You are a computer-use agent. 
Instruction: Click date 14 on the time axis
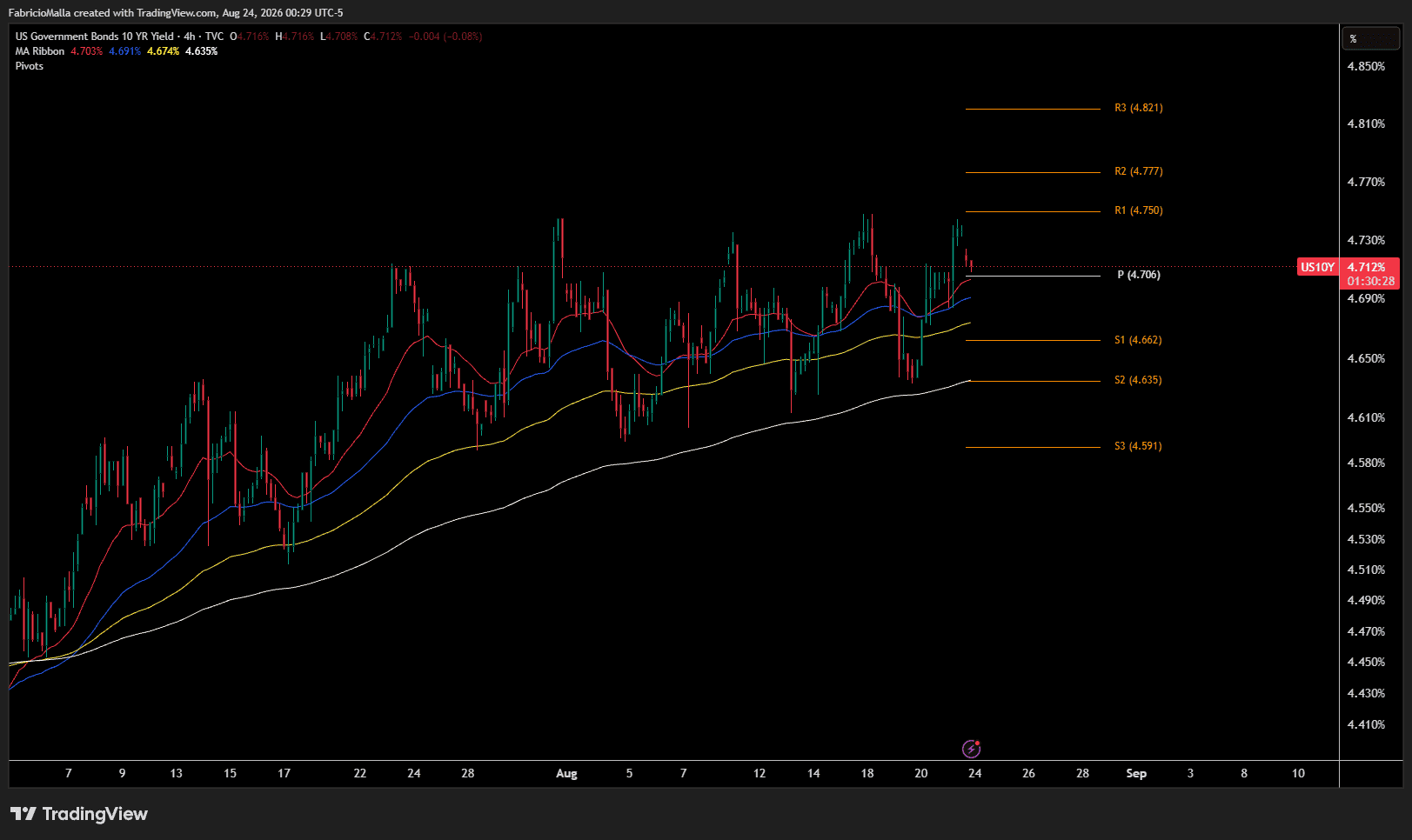tap(813, 773)
